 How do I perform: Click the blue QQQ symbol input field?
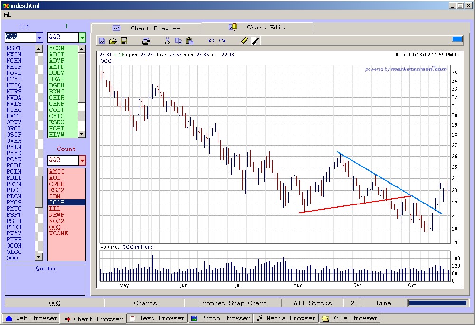pyautogui.click(x=20, y=37)
